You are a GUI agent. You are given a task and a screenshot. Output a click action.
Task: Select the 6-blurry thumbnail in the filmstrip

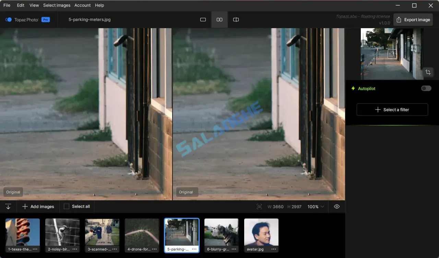pos(221,234)
